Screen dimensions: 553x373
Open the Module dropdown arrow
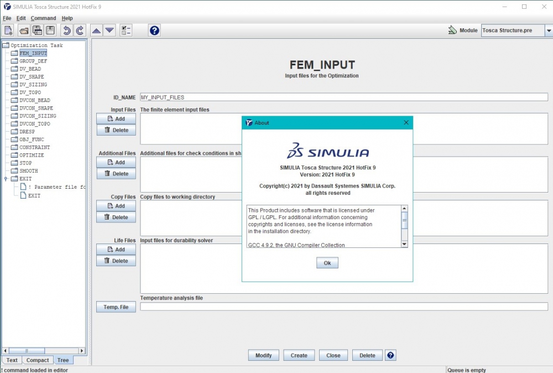[549, 30]
